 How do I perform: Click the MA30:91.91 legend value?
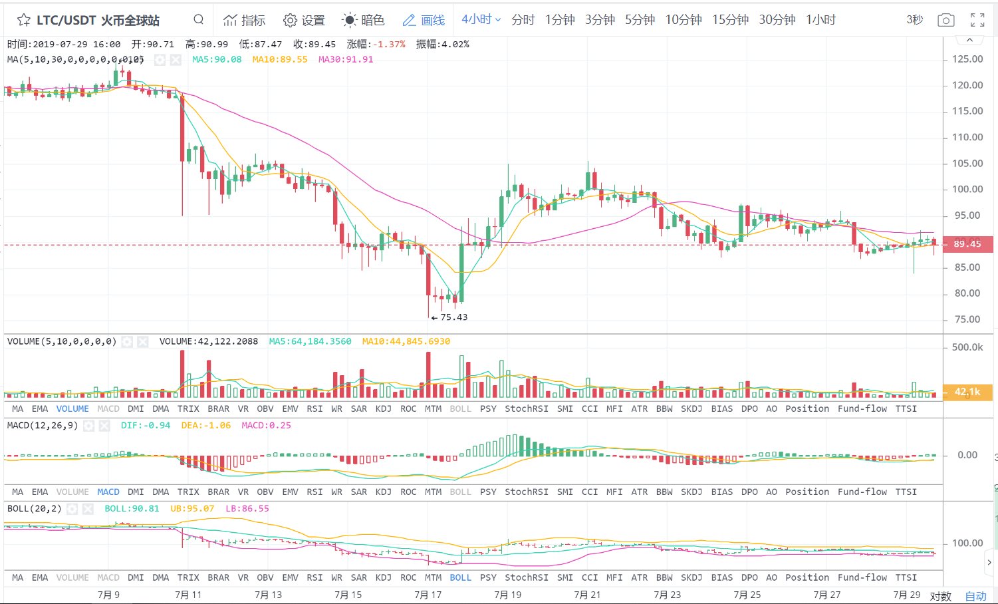coord(346,60)
